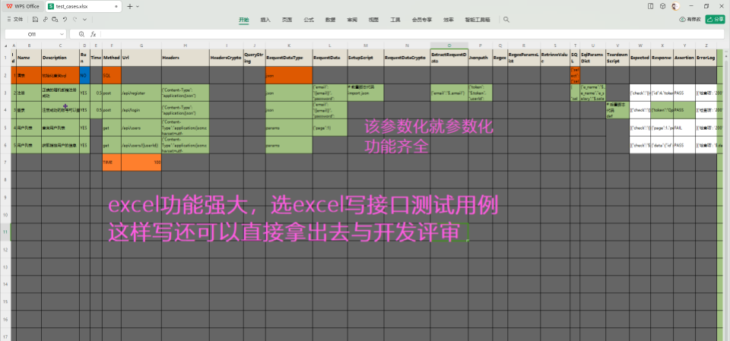
Task: Select row 11 header
Action: [x=5, y=232]
